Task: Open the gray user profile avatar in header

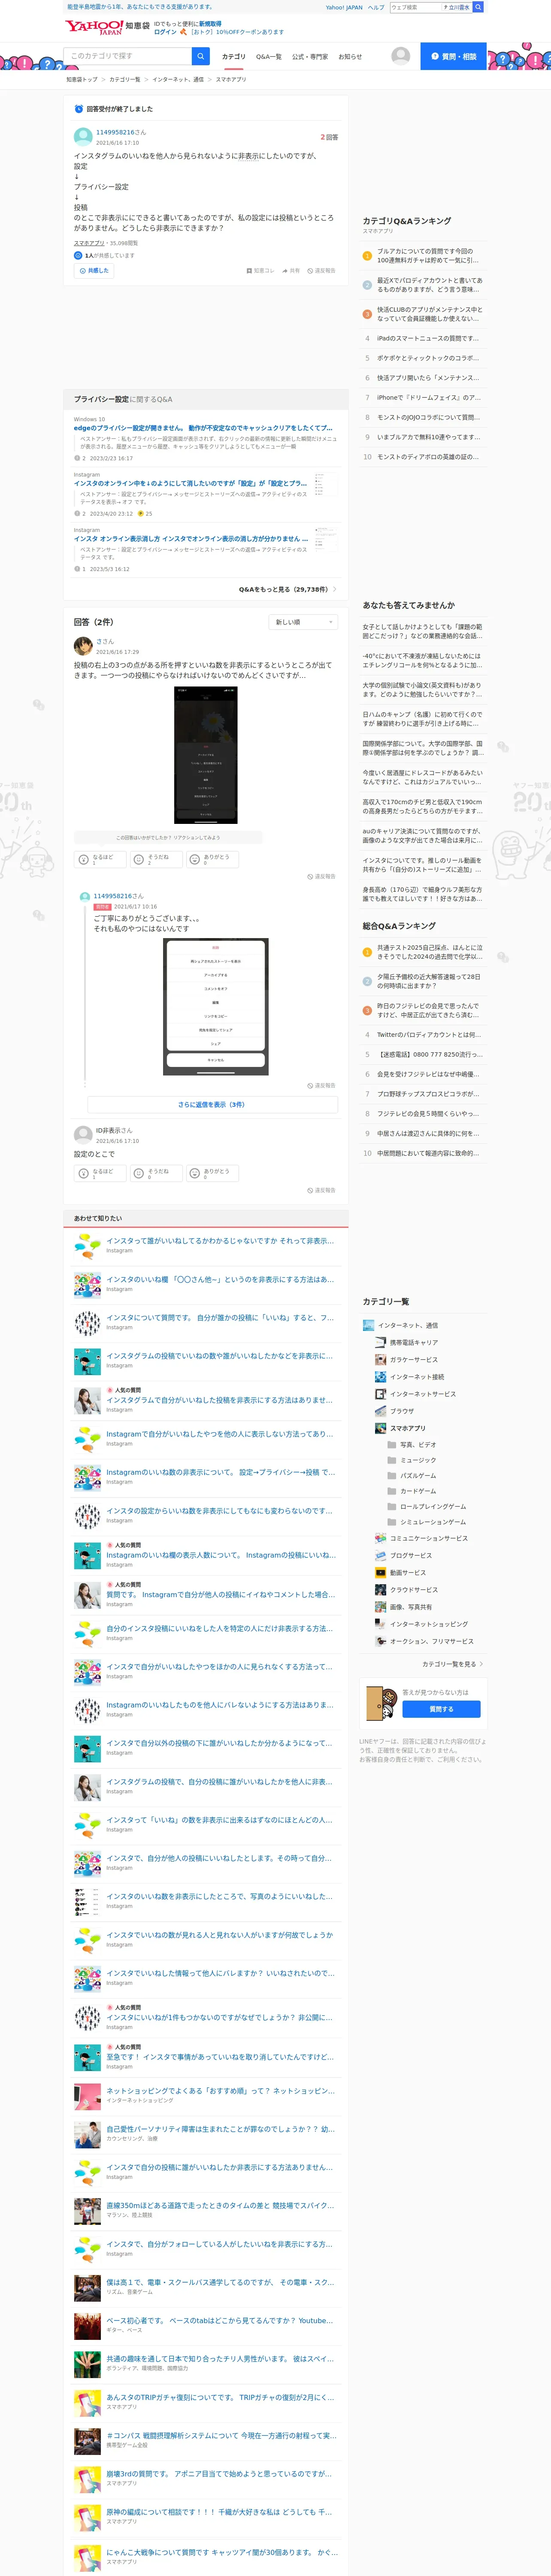Action: [x=401, y=56]
